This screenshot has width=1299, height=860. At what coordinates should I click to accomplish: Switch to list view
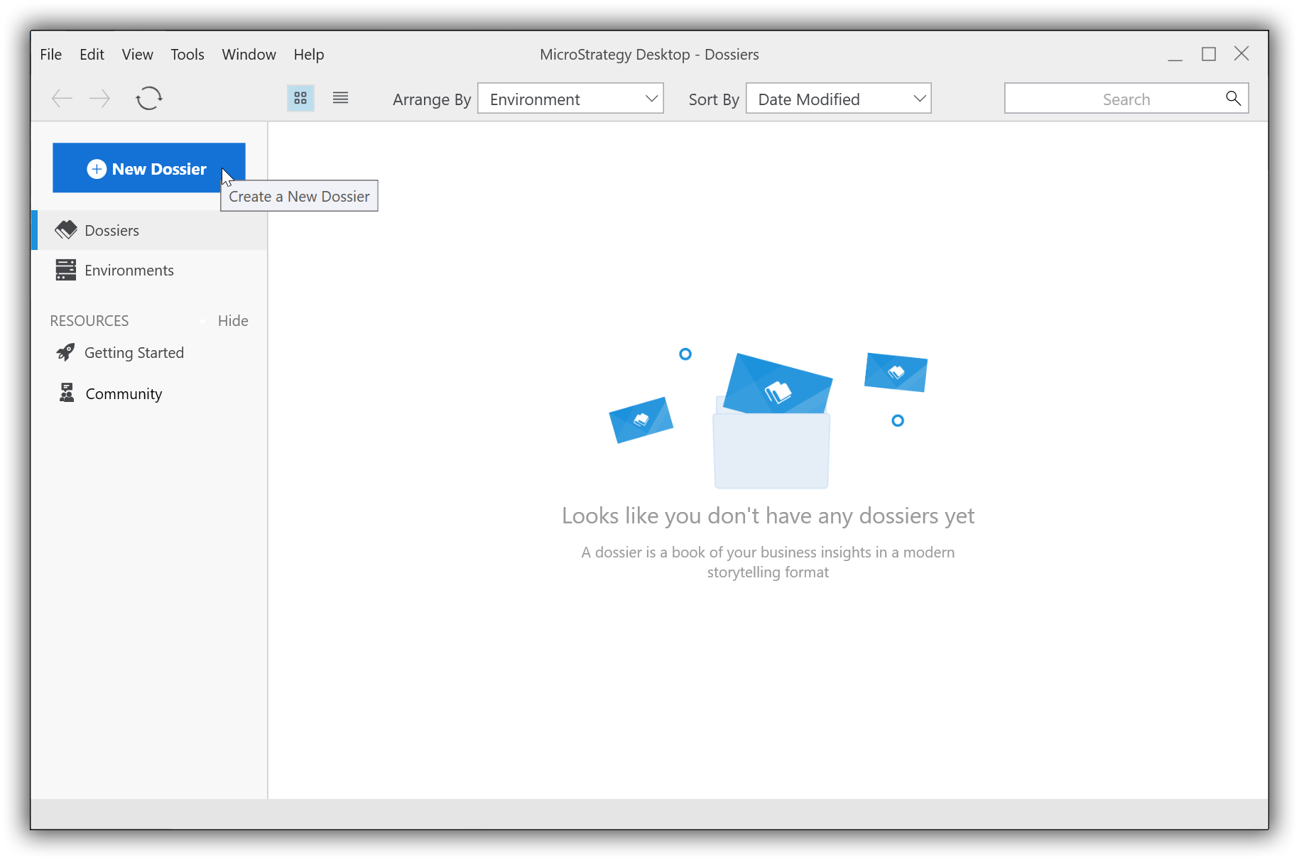click(340, 98)
